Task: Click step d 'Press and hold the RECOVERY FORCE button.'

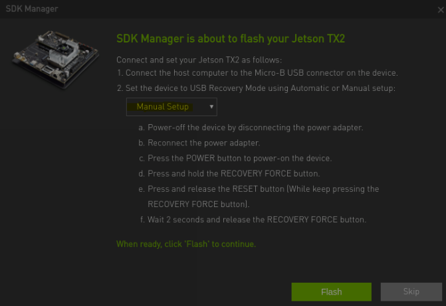Action: tap(229, 174)
